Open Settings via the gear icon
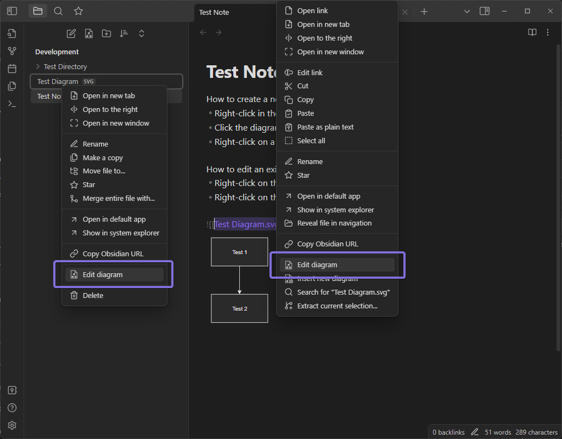 pyautogui.click(x=12, y=425)
